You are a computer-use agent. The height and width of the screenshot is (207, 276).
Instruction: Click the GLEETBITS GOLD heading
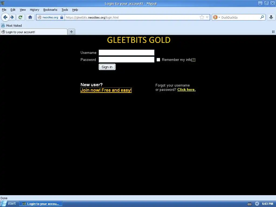(139, 40)
